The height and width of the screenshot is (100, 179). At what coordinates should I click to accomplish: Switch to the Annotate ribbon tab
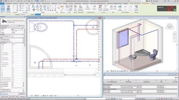(32, 4)
